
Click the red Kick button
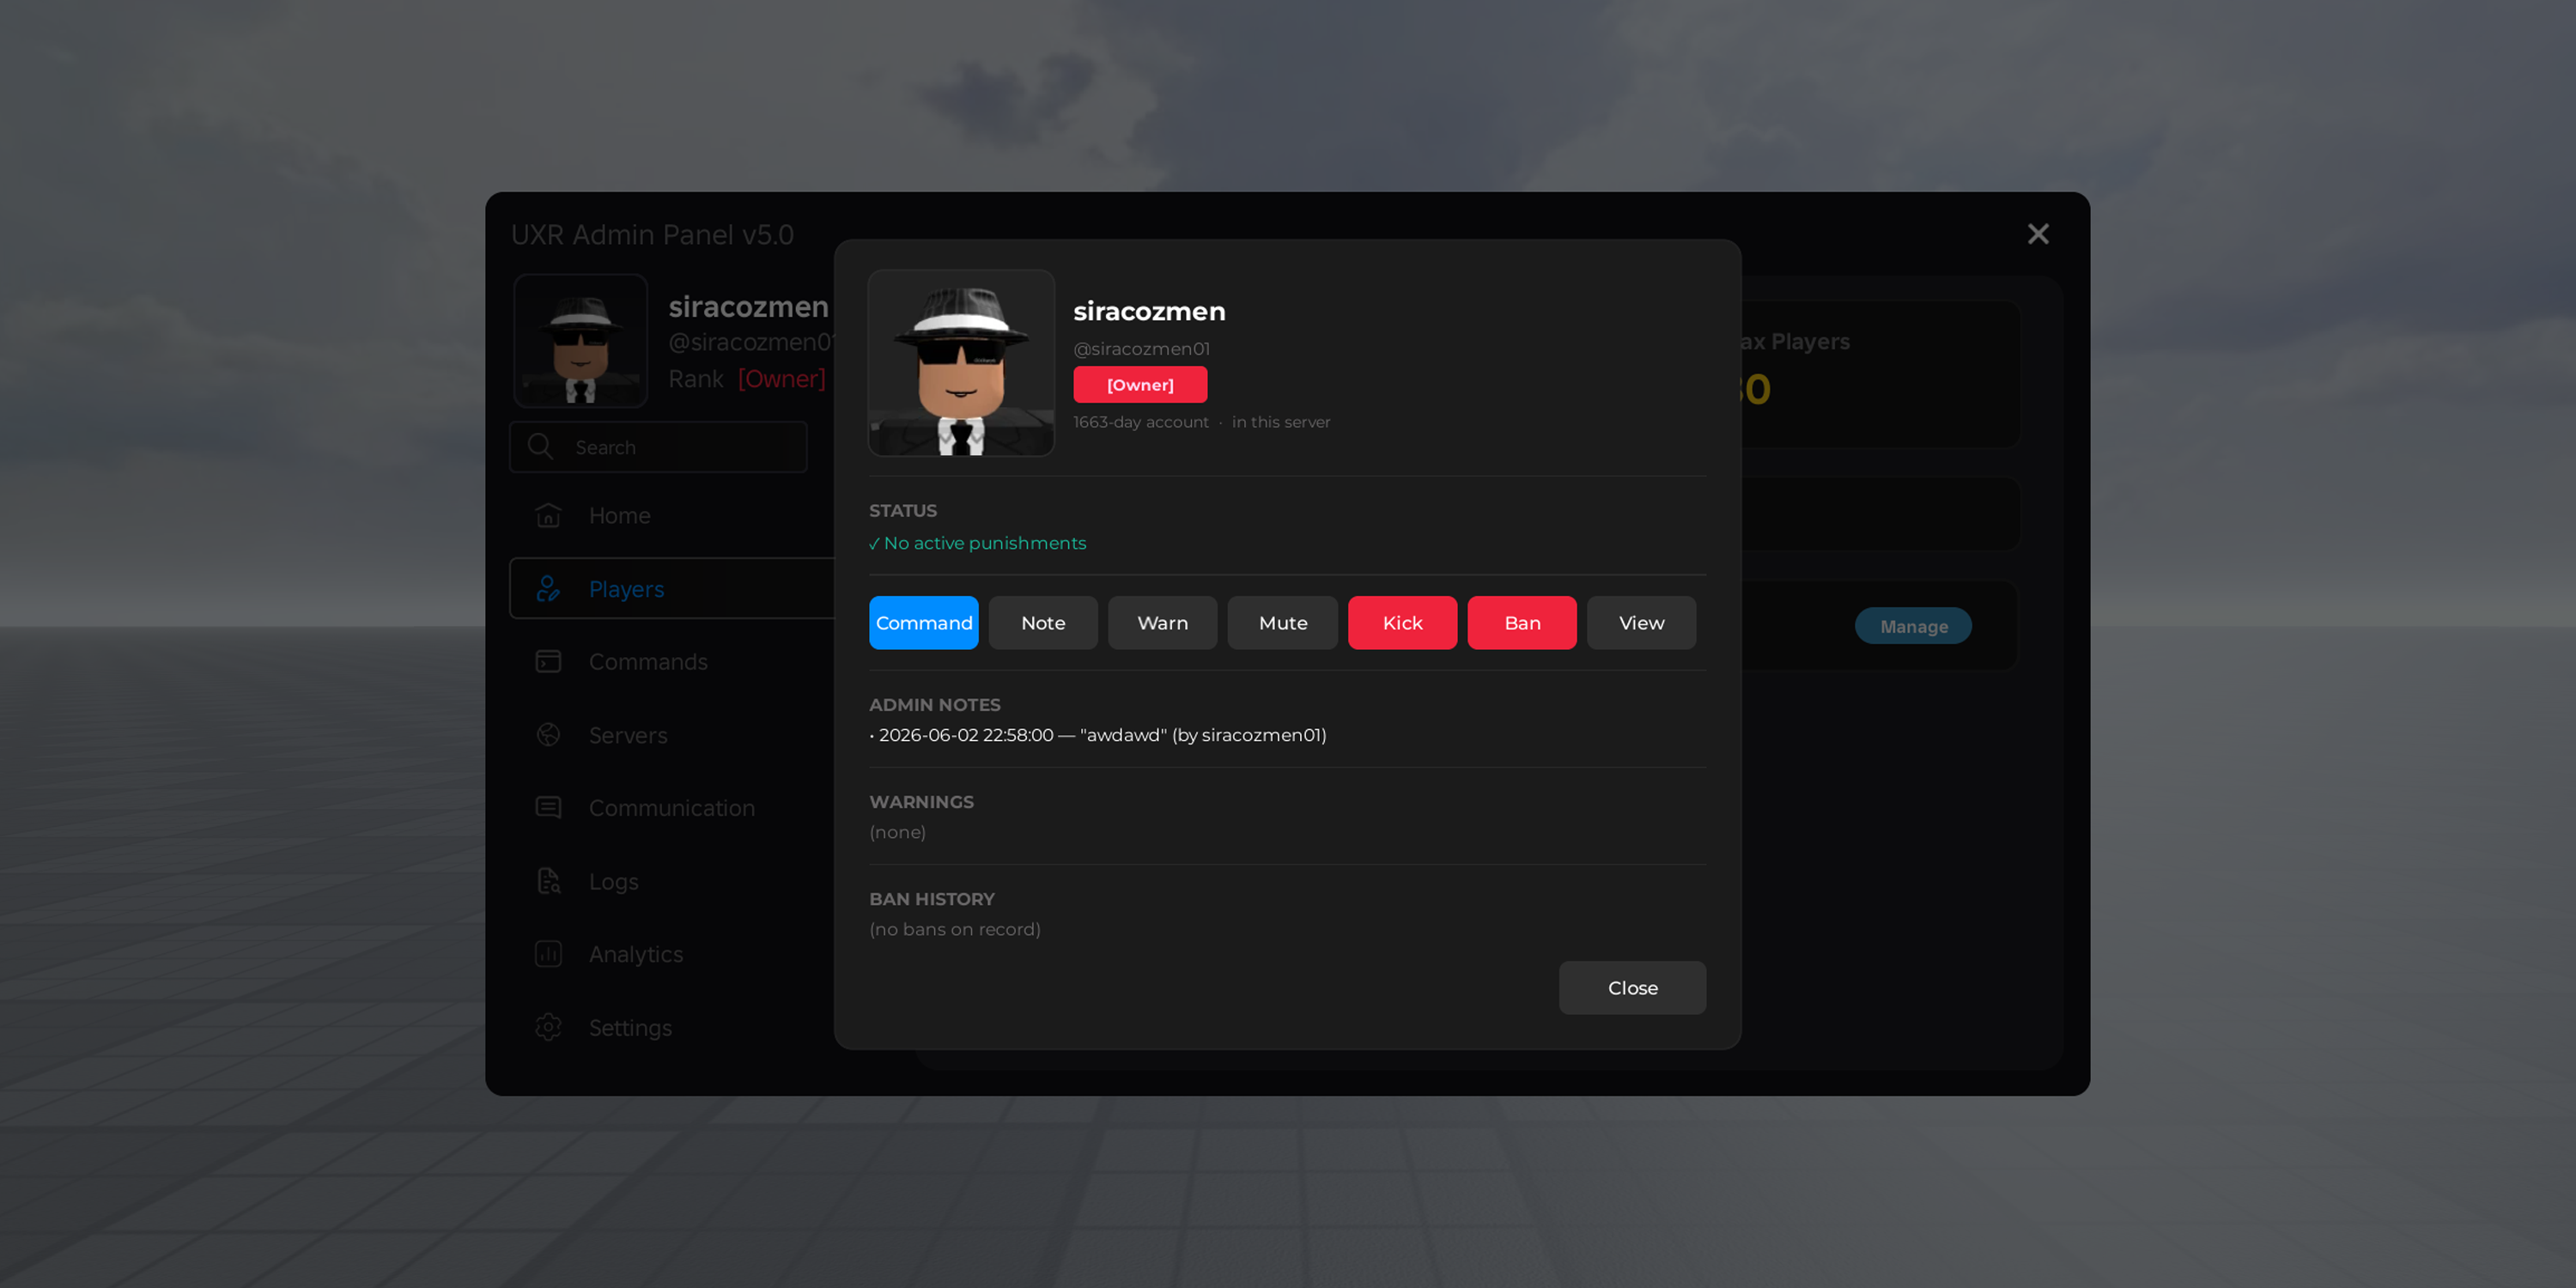[x=1402, y=623]
